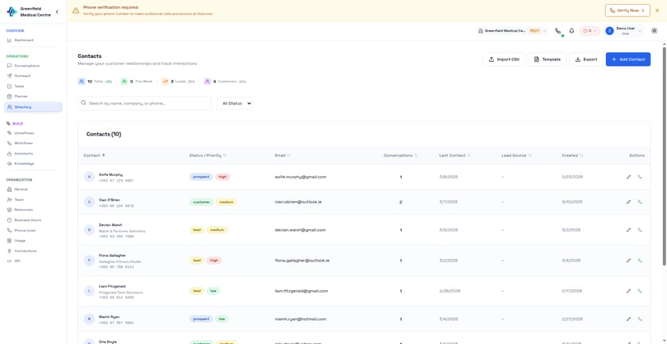
Task: Open the API page
Action: [x=33, y=262]
